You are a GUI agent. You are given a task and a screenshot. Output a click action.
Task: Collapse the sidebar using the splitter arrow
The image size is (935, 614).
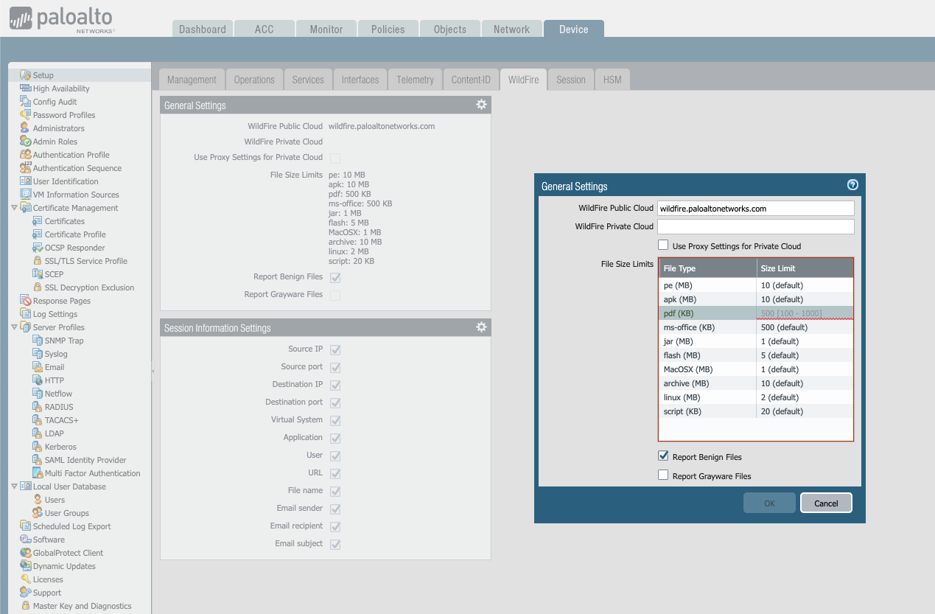click(x=153, y=371)
